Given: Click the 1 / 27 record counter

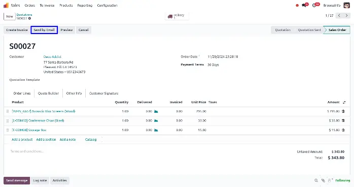Looking at the screenshot, I should [x=329, y=15].
